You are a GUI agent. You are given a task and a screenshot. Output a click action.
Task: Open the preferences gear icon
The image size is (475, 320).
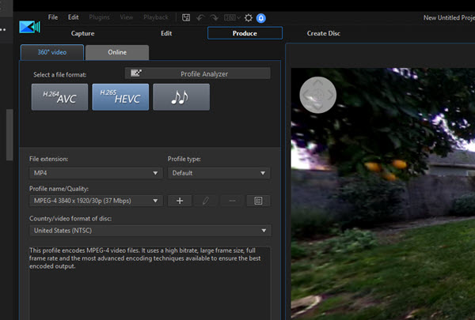click(x=249, y=18)
